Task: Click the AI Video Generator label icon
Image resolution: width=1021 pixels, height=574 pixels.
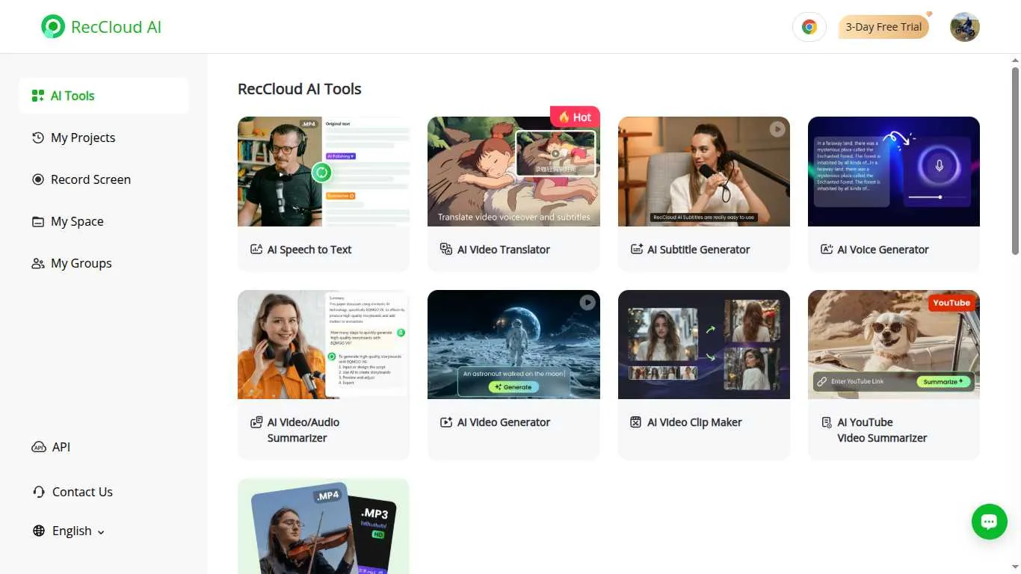Action: (x=446, y=422)
